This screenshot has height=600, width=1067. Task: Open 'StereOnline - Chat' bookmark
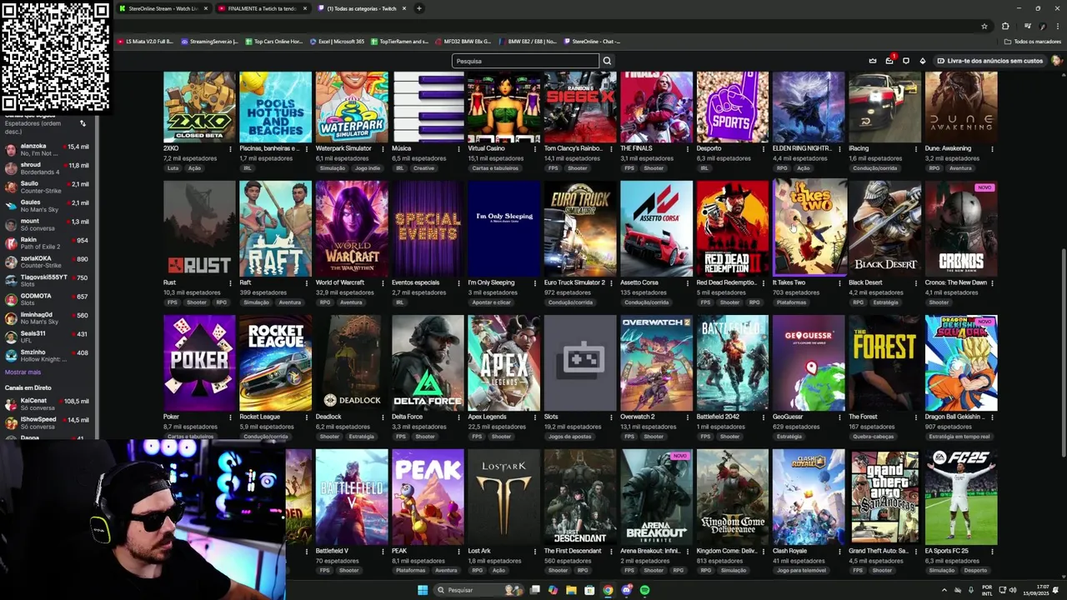(x=592, y=42)
